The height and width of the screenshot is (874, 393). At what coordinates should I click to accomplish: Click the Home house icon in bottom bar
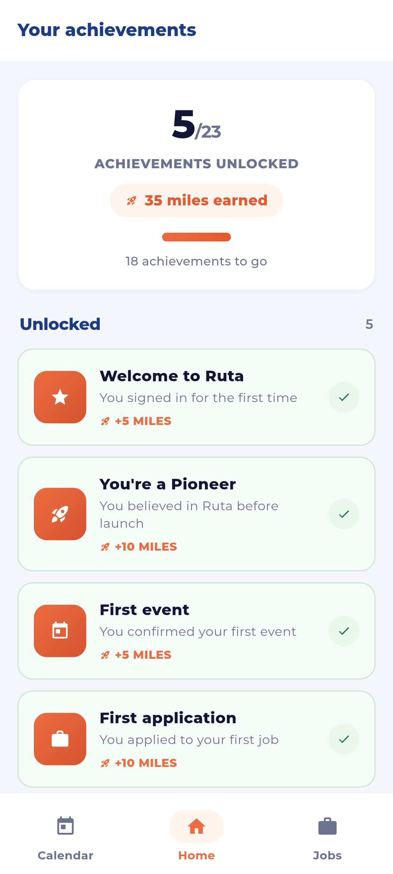(x=196, y=826)
